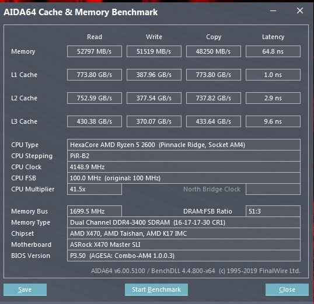Click L1 Cache Read 773.80 GB/s

[95, 75]
